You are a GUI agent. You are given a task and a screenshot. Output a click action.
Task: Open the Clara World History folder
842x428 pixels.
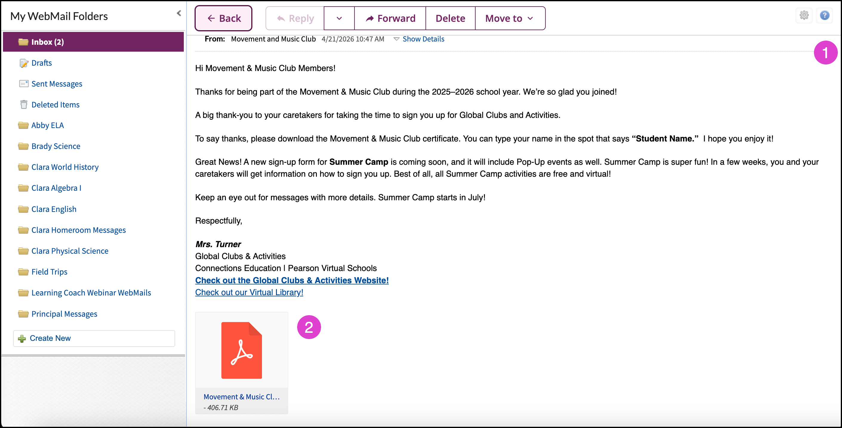(x=65, y=167)
